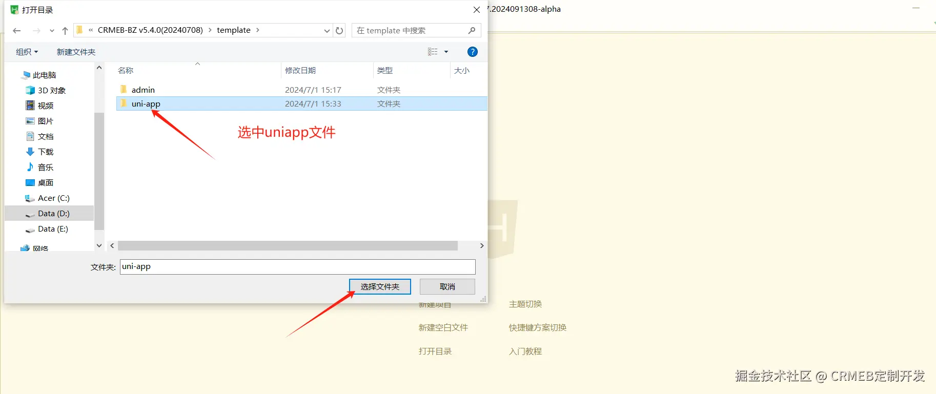This screenshot has width=936, height=394.
Task: Expand the address bar history dropdown
Action: click(327, 31)
